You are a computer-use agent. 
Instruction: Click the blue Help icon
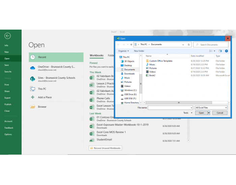226,51
